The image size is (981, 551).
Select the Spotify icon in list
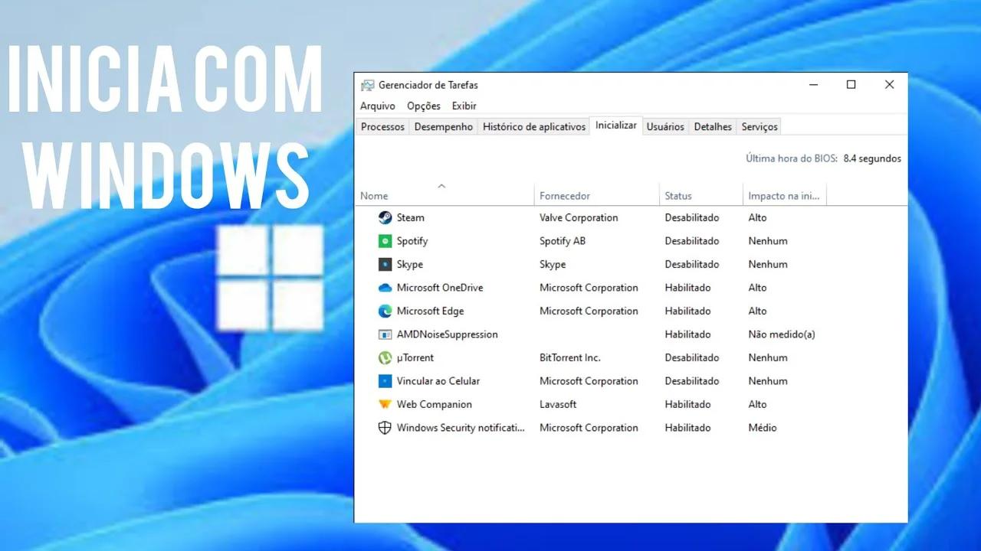point(385,241)
